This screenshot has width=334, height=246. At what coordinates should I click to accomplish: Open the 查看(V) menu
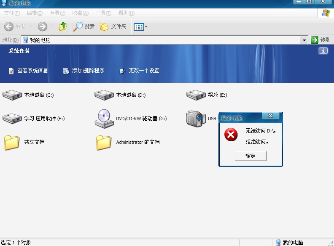tap(57, 13)
